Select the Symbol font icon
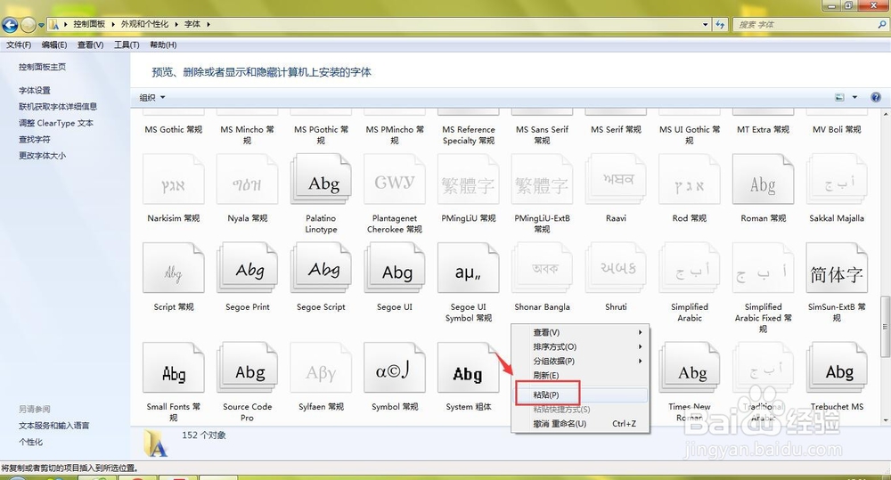 (x=395, y=368)
